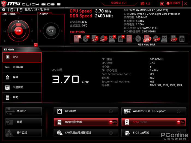
Task: Toggle the A-XMP OFF knob
Action: click(x=51, y=31)
